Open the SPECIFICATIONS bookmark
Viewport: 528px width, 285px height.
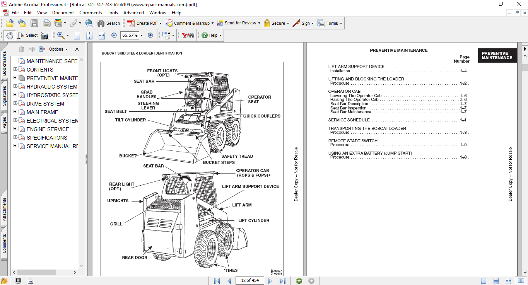(x=47, y=138)
